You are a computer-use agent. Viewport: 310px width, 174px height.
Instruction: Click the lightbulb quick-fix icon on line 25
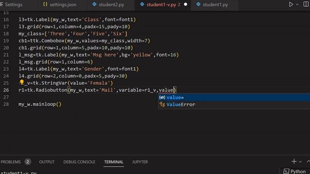tap(22, 82)
